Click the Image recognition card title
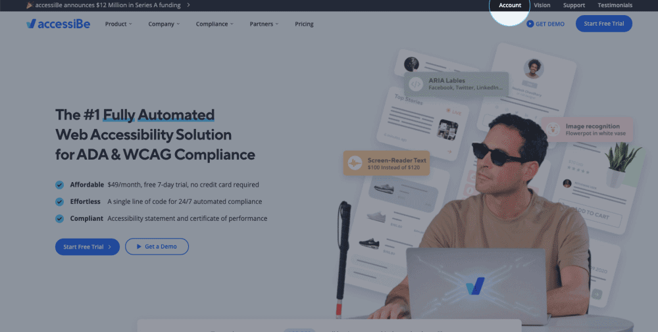Image resolution: width=658 pixels, height=332 pixels. coord(593,126)
